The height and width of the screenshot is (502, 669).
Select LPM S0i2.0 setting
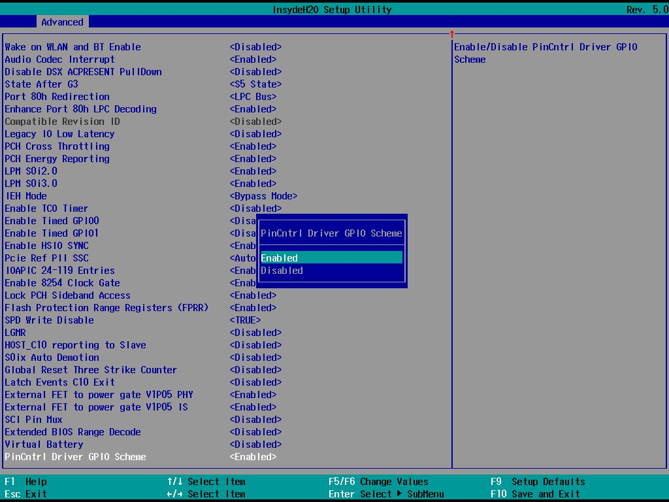point(31,171)
